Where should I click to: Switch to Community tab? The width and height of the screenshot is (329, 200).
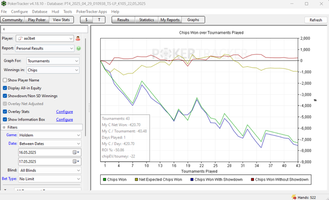click(12, 19)
